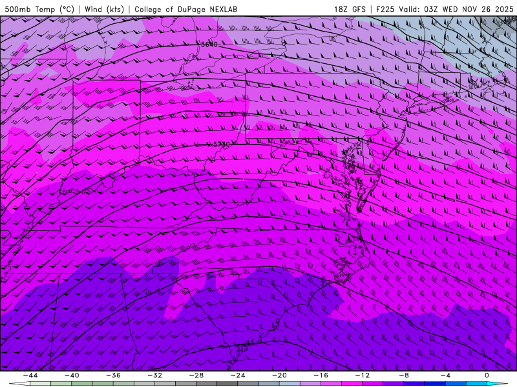This screenshot has width=517, height=387.
Task: Click the 5730 height contour label
Action: (x=221, y=144)
